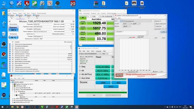The width and height of the screenshot is (194, 109).
Task: Switch to disk C tab in CrystalDiskInfo
Action: pyautogui.click(x=28, y=17)
